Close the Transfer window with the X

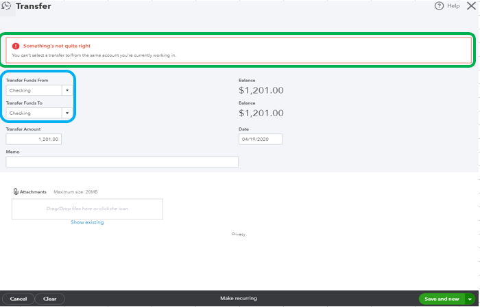click(x=471, y=6)
